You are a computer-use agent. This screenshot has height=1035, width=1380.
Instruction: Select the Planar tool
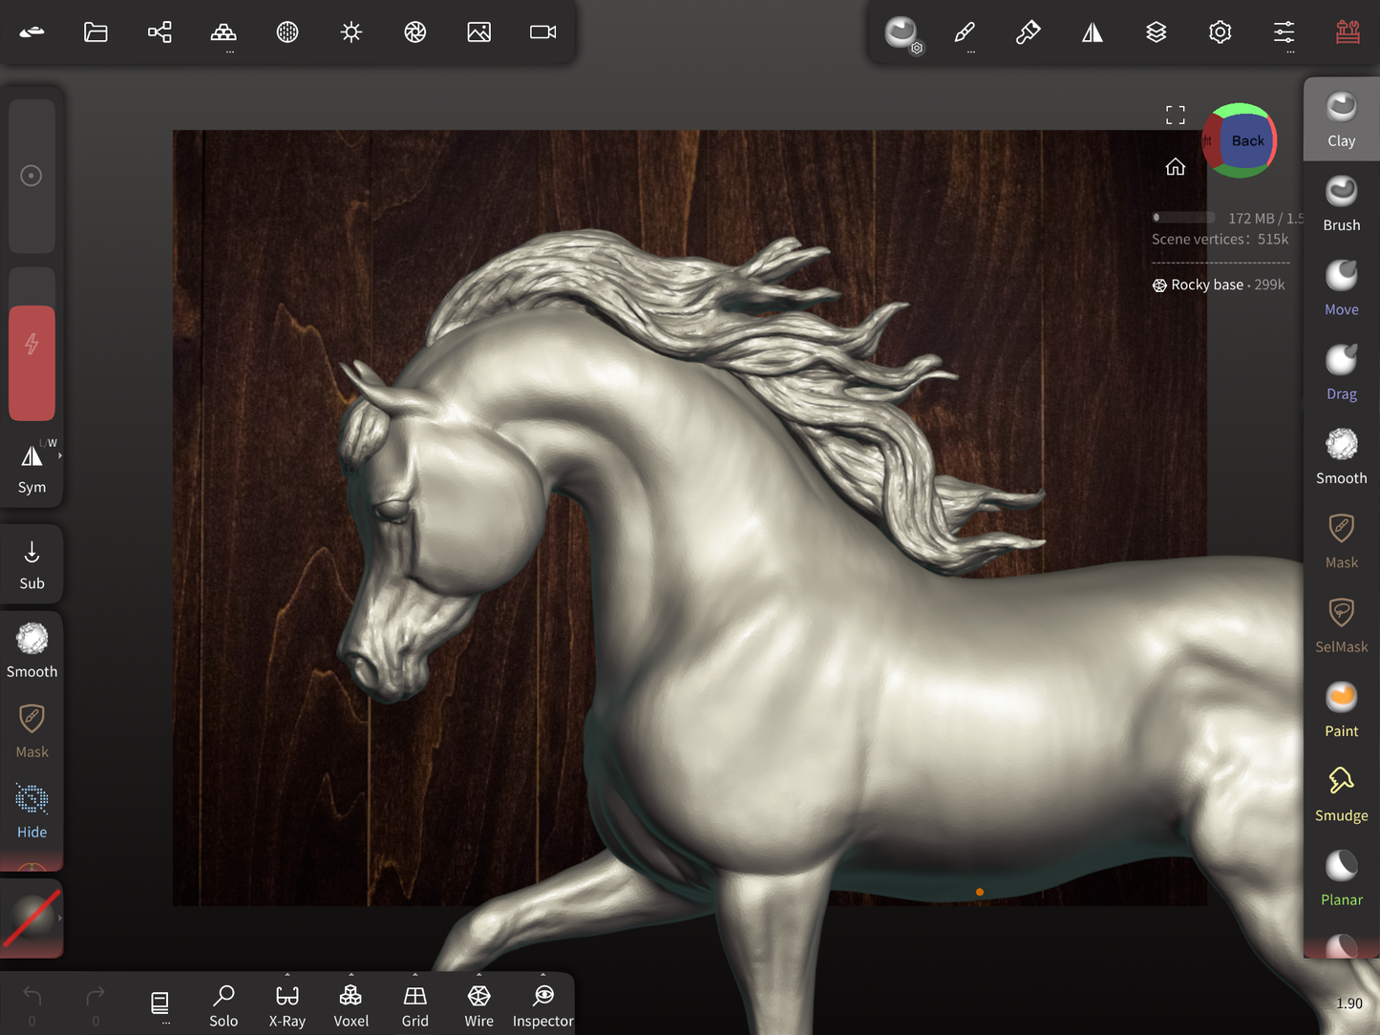[x=1341, y=878]
